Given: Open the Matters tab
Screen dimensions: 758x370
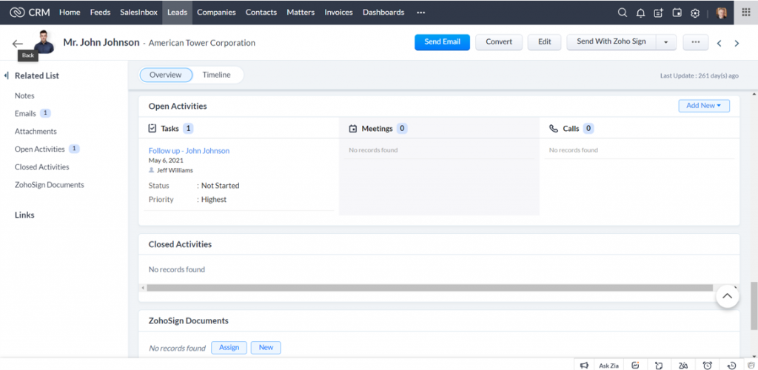Looking at the screenshot, I should pos(301,13).
